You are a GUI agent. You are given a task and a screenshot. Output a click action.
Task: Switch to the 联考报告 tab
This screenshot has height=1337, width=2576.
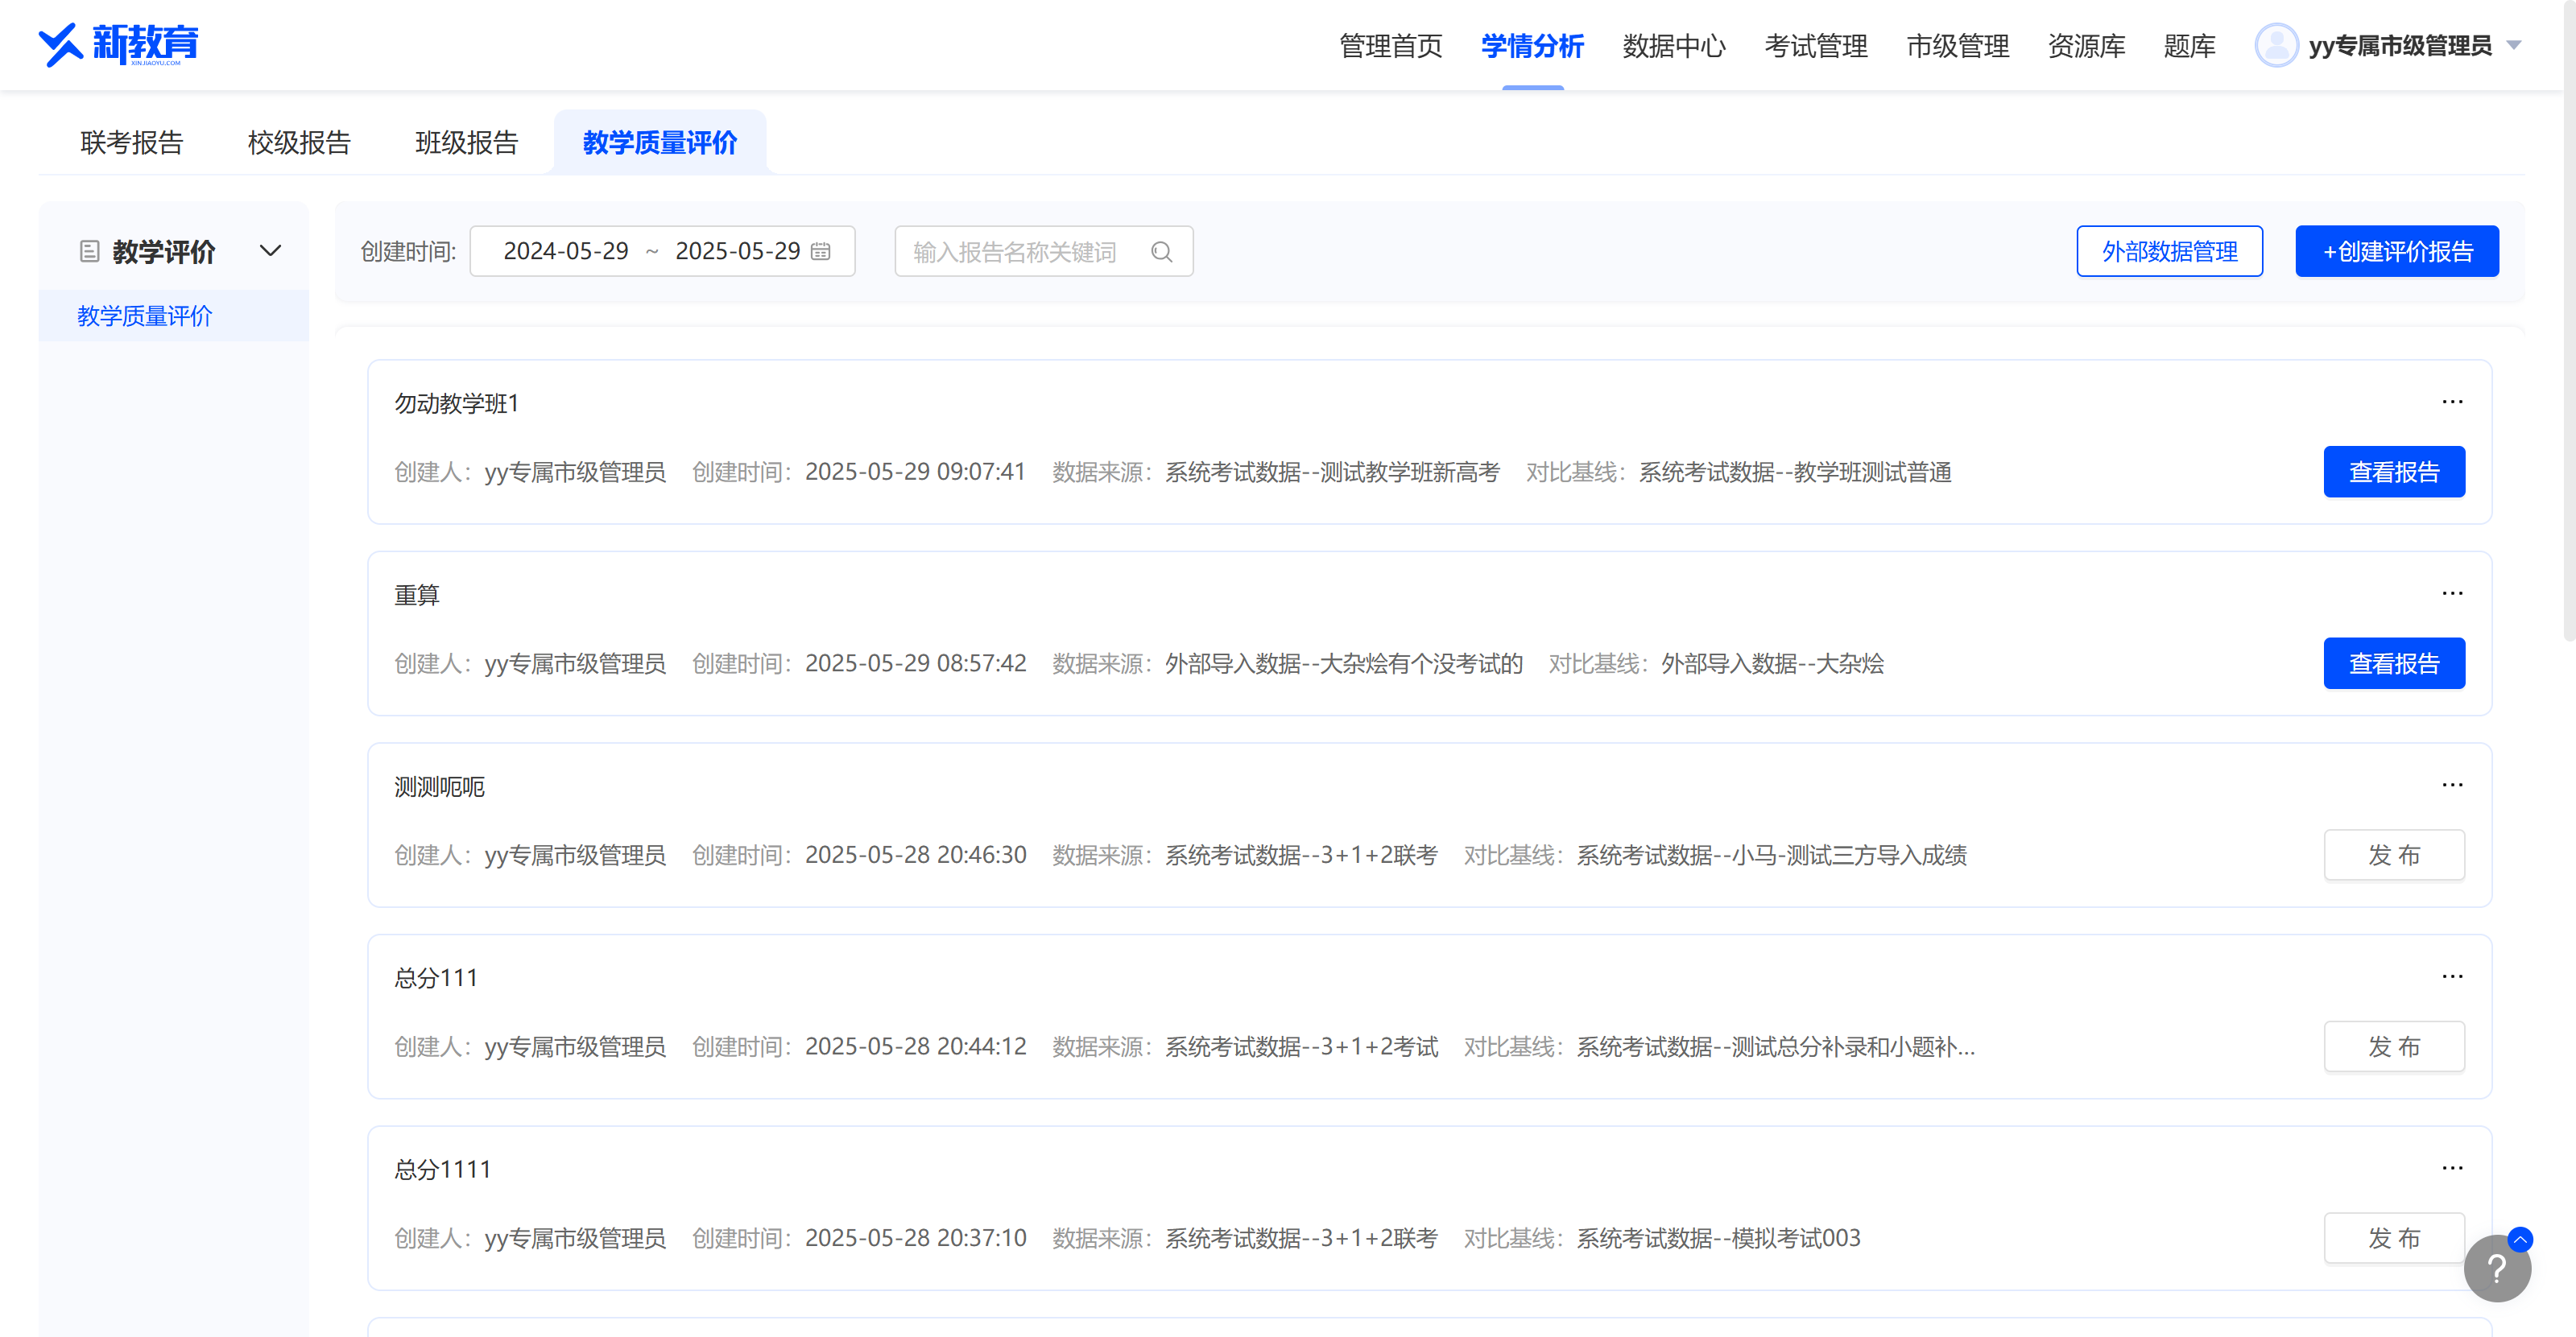tap(132, 143)
